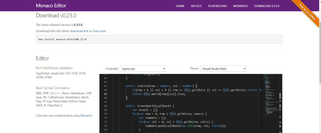Navigate to the MONARCH page
This screenshot has height=133, width=321.
240,6
